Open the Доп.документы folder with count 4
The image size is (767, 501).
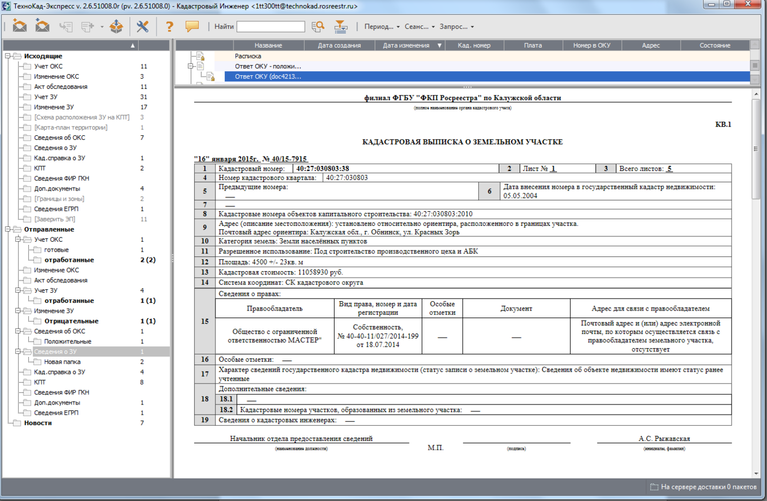pyautogui.click(x=56, y=189)
